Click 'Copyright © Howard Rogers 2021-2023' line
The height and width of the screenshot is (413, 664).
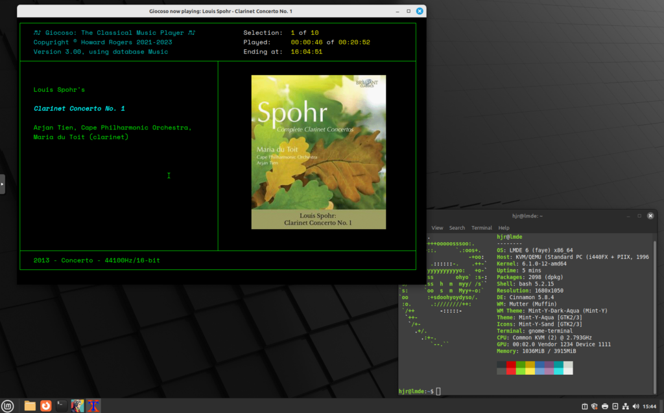[x=103, y=42]
